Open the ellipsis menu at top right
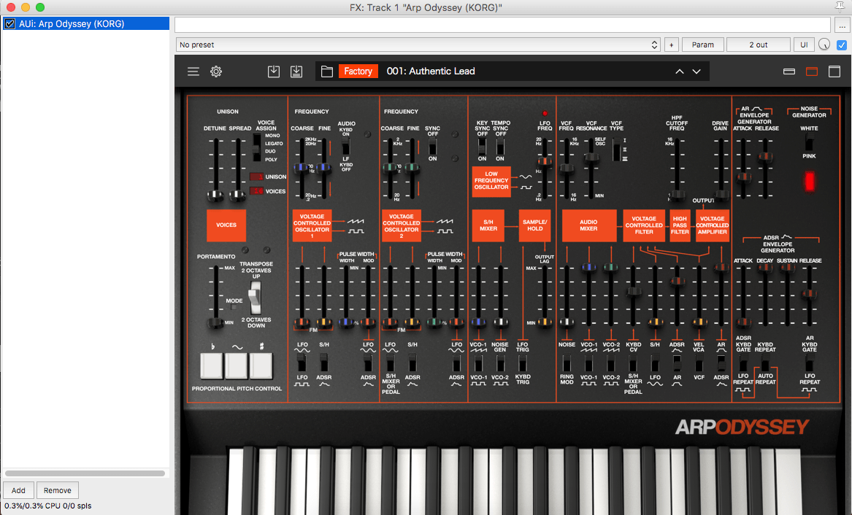The height and width of the screenshot is (515, 852). [x=842, y=25]
